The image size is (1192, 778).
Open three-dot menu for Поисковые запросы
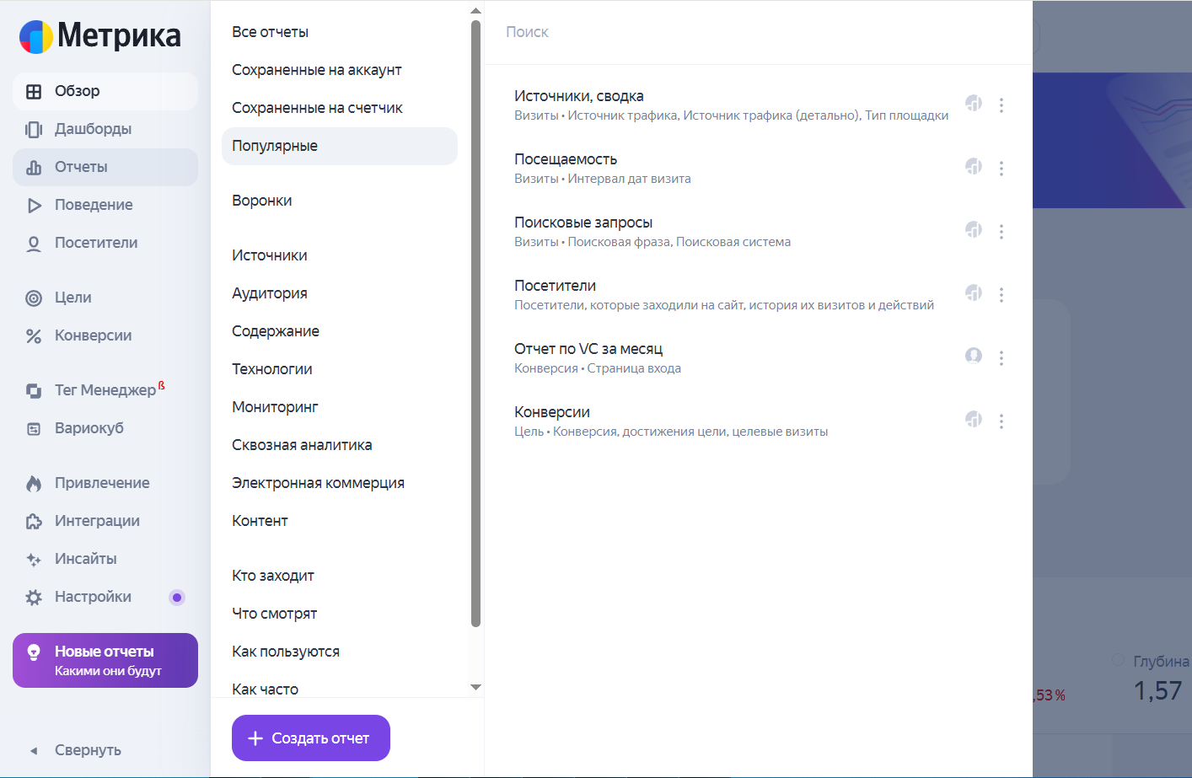coord(1001,232)
